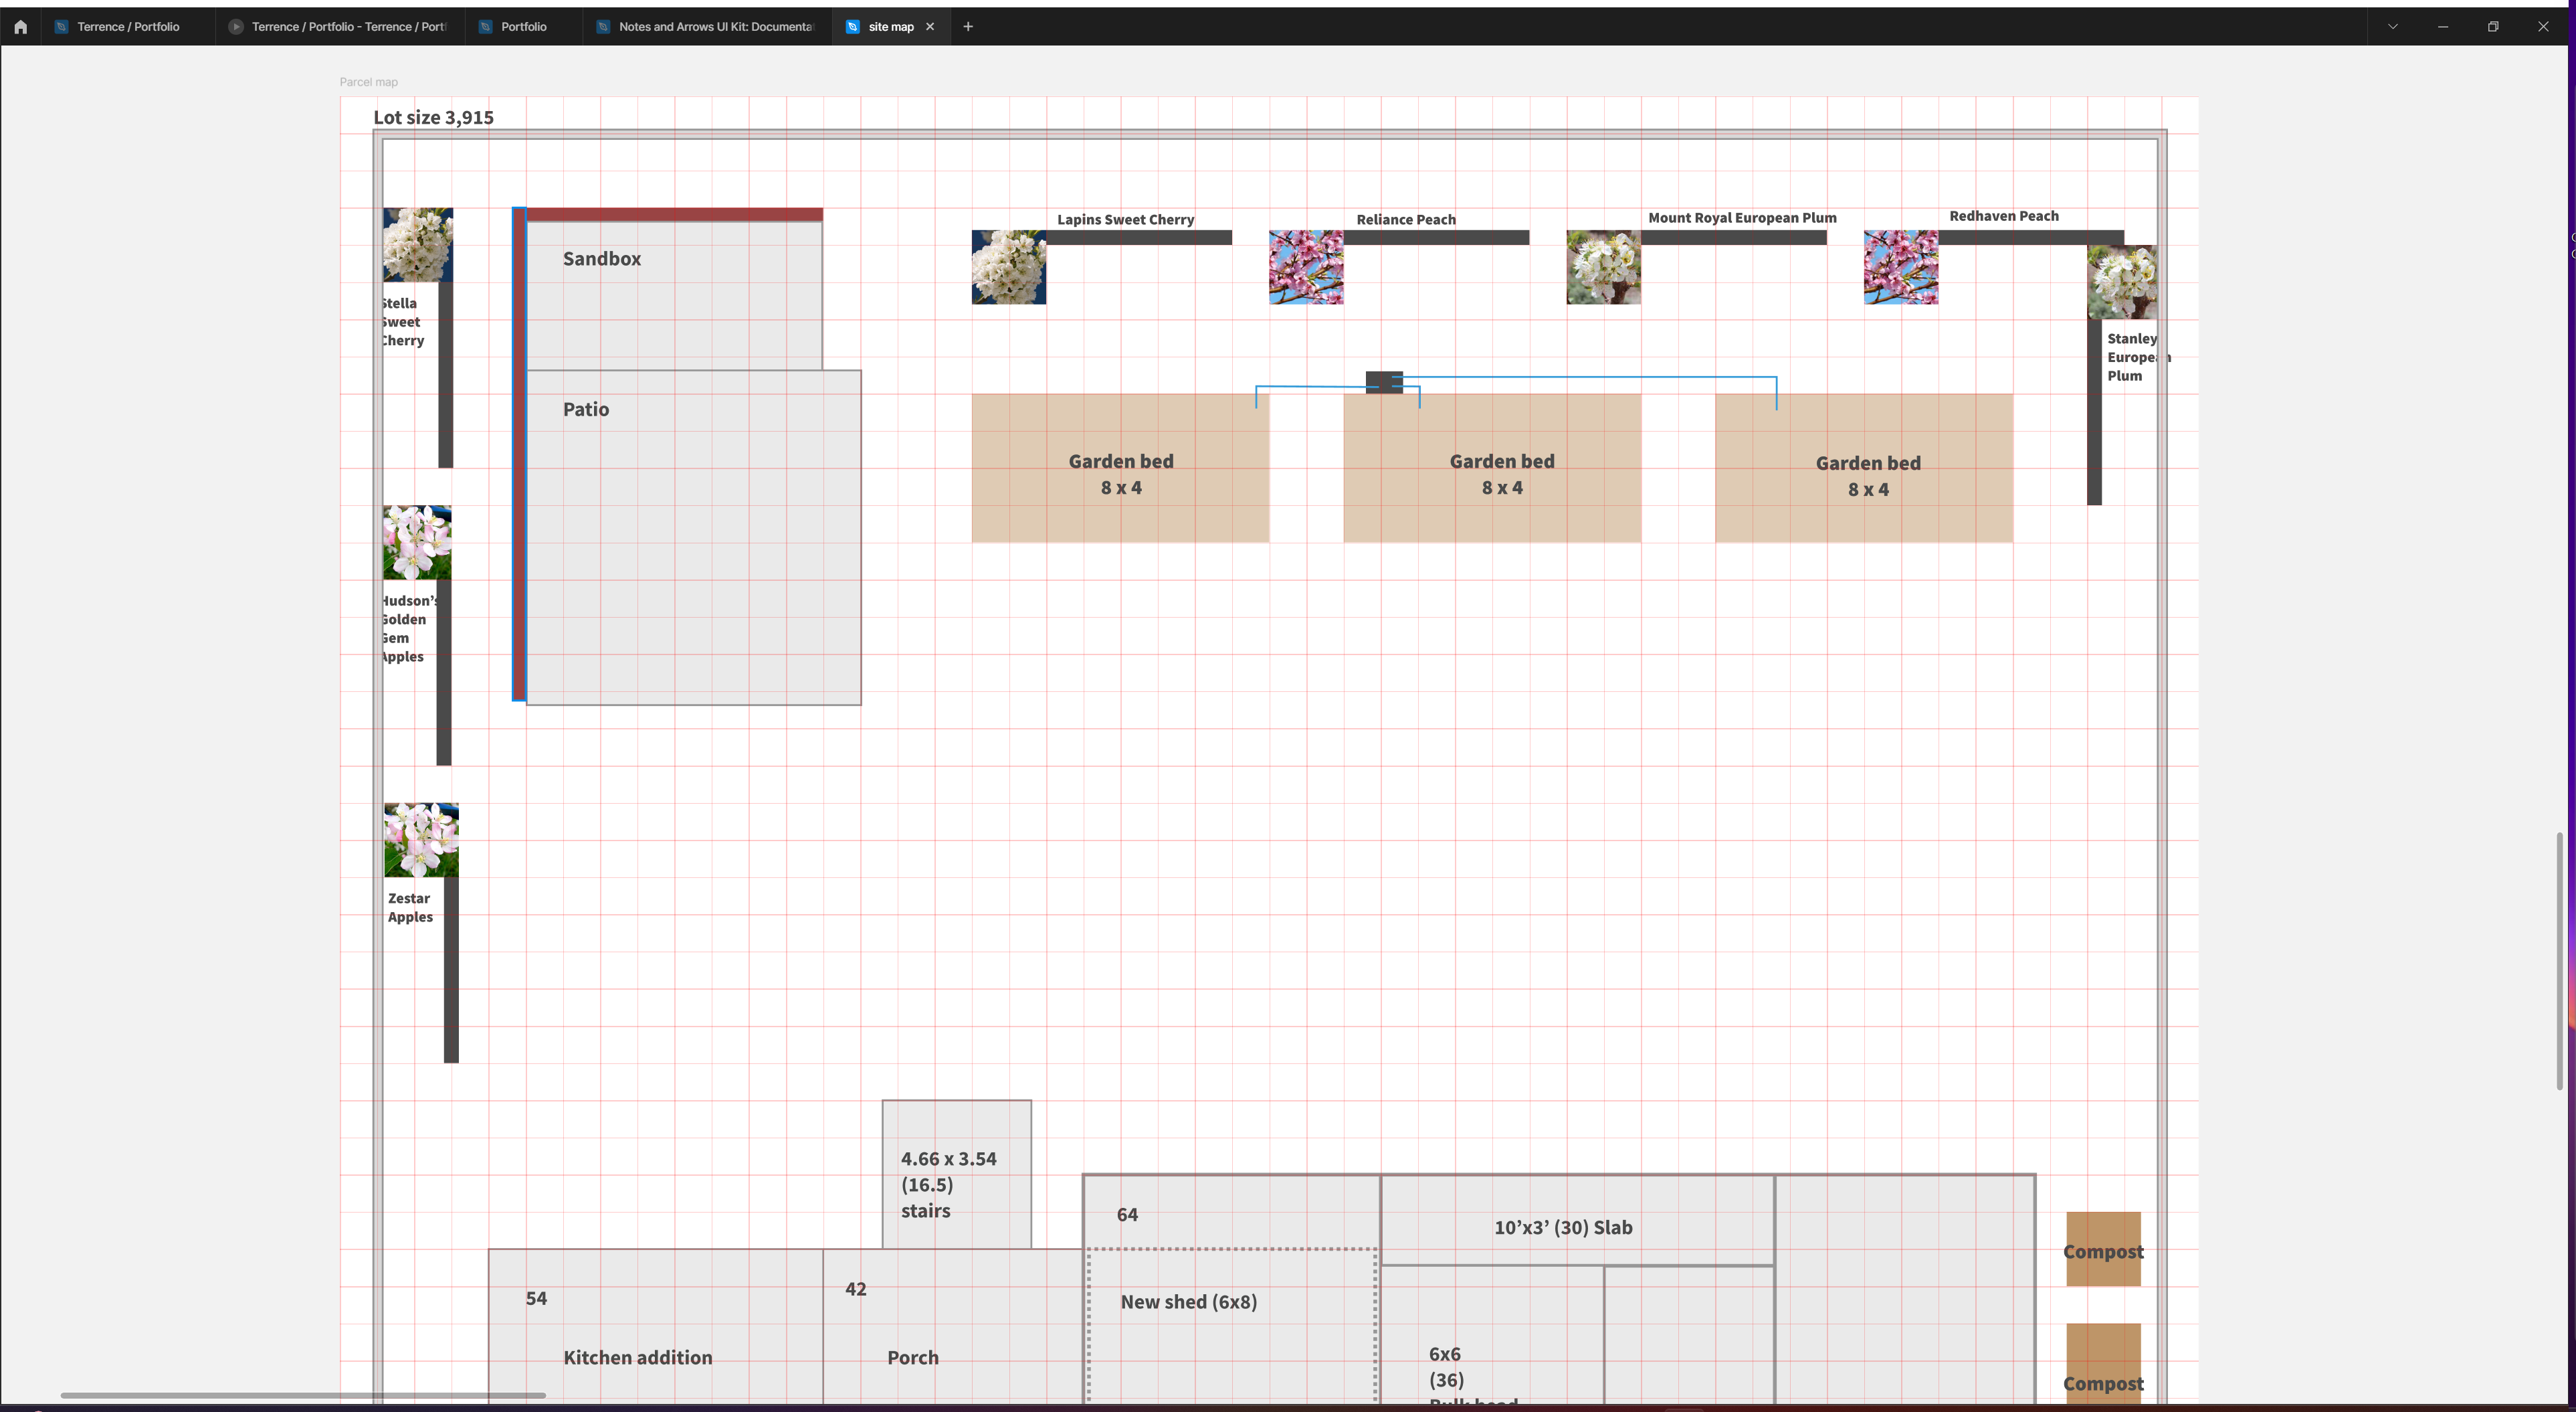
Task: Click the Home icon in tab bar
Action: click(20, 27)
